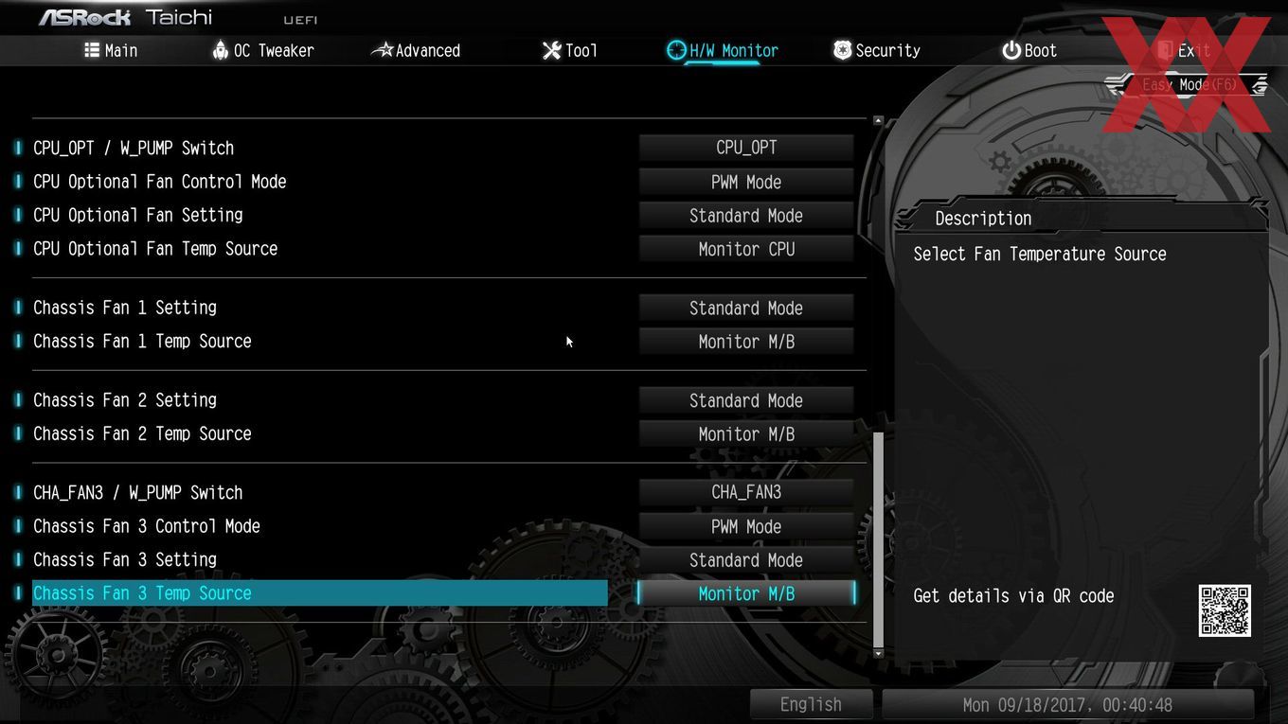Open Chassis Fan 2 Setting dropdown
This screenshot has height=724, width=1288.
746,400
